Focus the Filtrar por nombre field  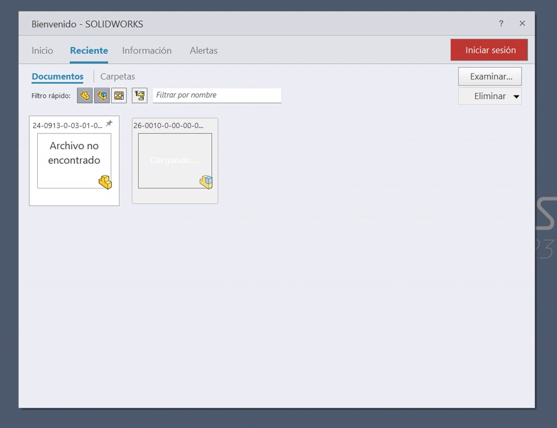(x=217, y=95)
